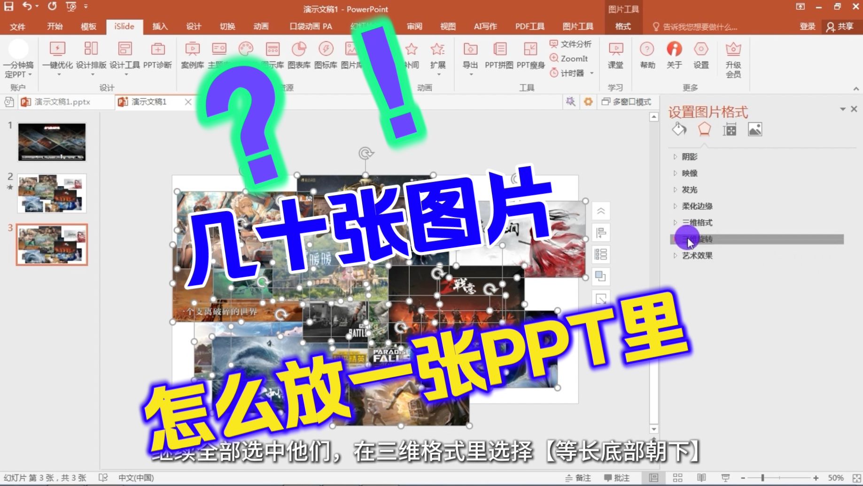Screen dimensions: 863x486
Task: Switch to the iSlide ribbon tab
Action: click(124, 27)
